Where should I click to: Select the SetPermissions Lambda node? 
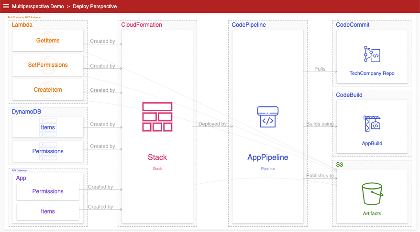(x=48, y=65)
